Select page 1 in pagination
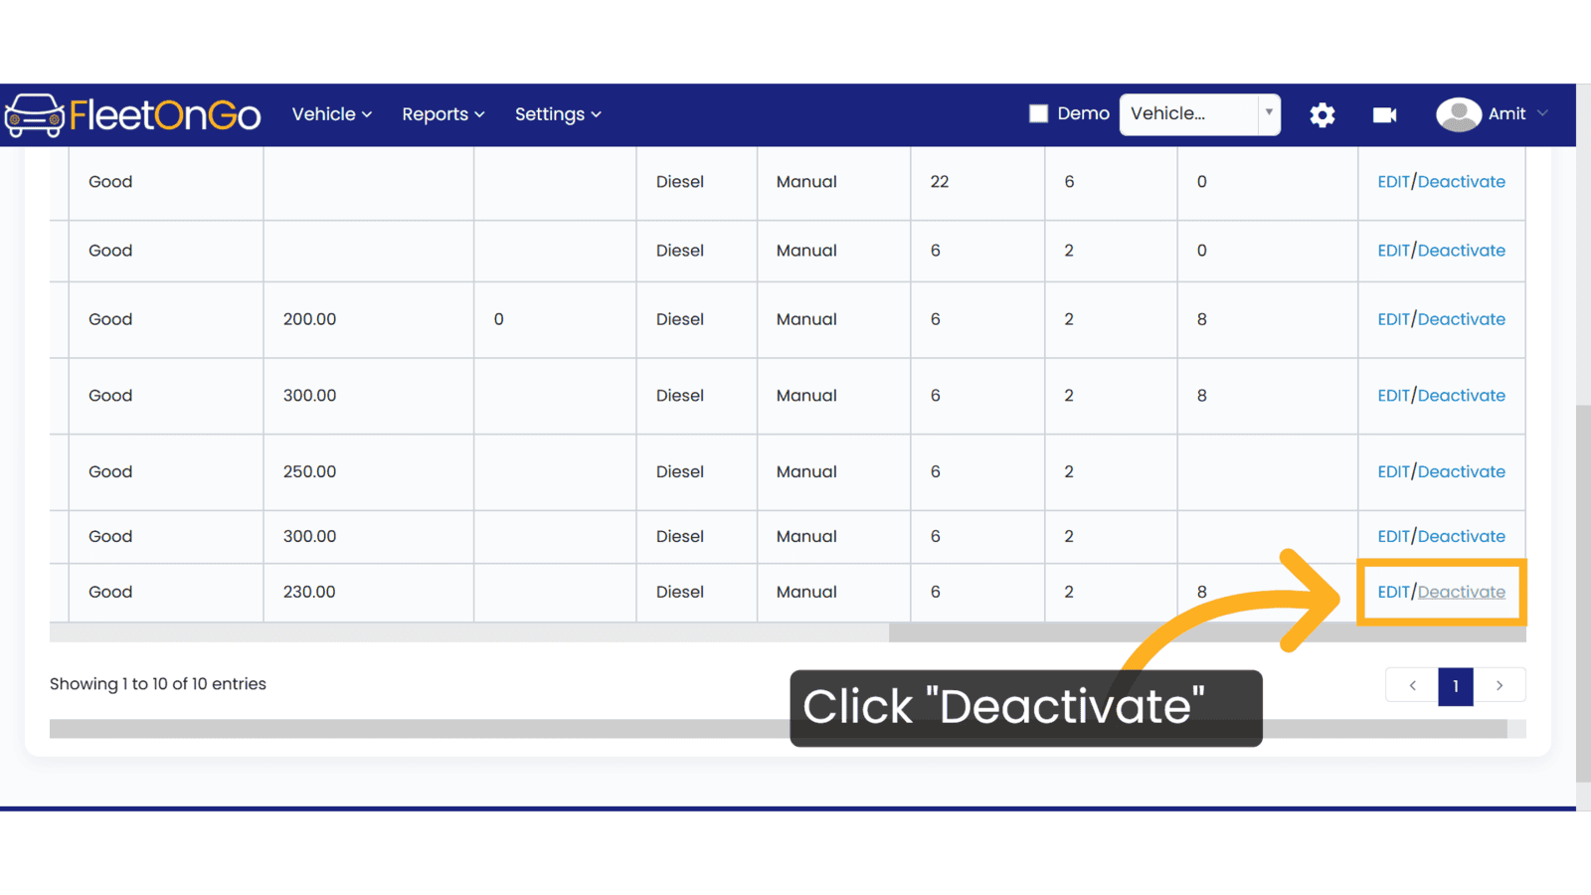 (1456, 685)
